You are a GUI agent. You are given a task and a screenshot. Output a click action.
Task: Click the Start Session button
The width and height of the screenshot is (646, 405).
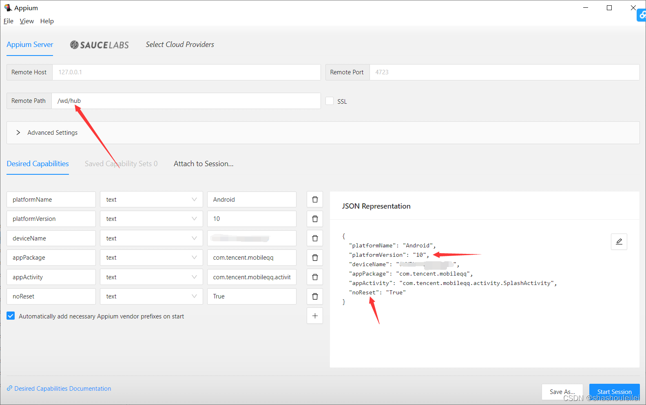(x=614, y=392)
